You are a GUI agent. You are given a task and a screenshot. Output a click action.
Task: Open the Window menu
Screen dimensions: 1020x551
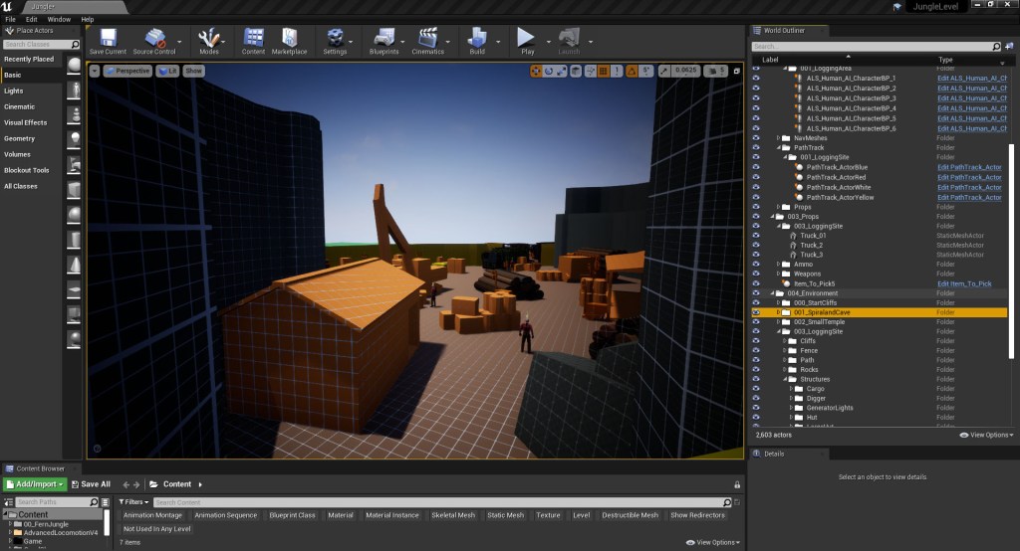59,19
